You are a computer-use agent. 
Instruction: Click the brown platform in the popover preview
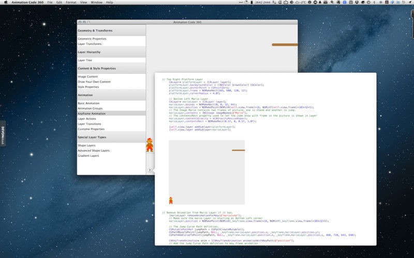[x=238, y=150]
